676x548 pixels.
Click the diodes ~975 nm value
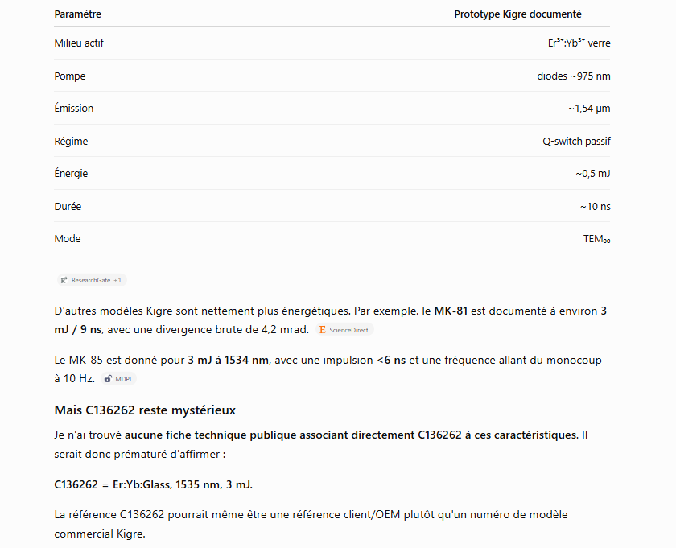(573, 76)
